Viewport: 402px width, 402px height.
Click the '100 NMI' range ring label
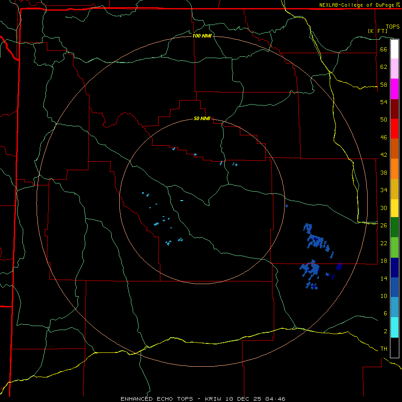pyautogui.click(x=202, y=36)
